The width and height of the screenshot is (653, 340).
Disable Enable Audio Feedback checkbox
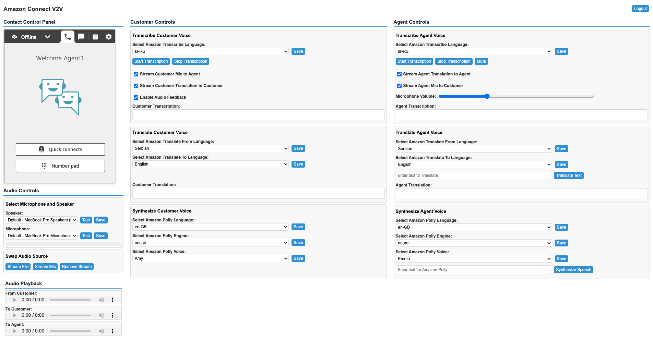[x=136, y=97]
